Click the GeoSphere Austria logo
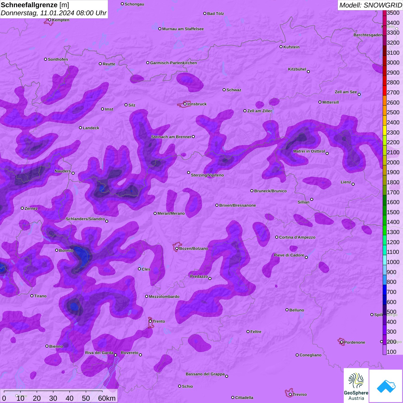403x403 pixels. point(356,385)
